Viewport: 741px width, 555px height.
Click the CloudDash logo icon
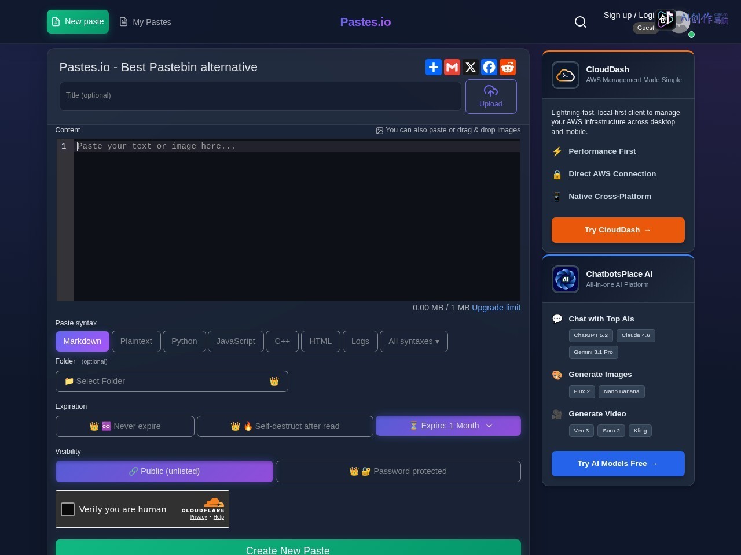tap(566, 75)
